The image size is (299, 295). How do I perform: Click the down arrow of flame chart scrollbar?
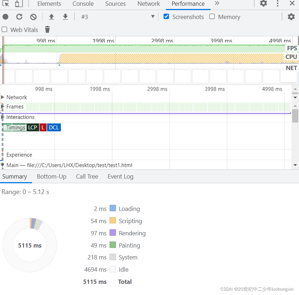[295, 165]
